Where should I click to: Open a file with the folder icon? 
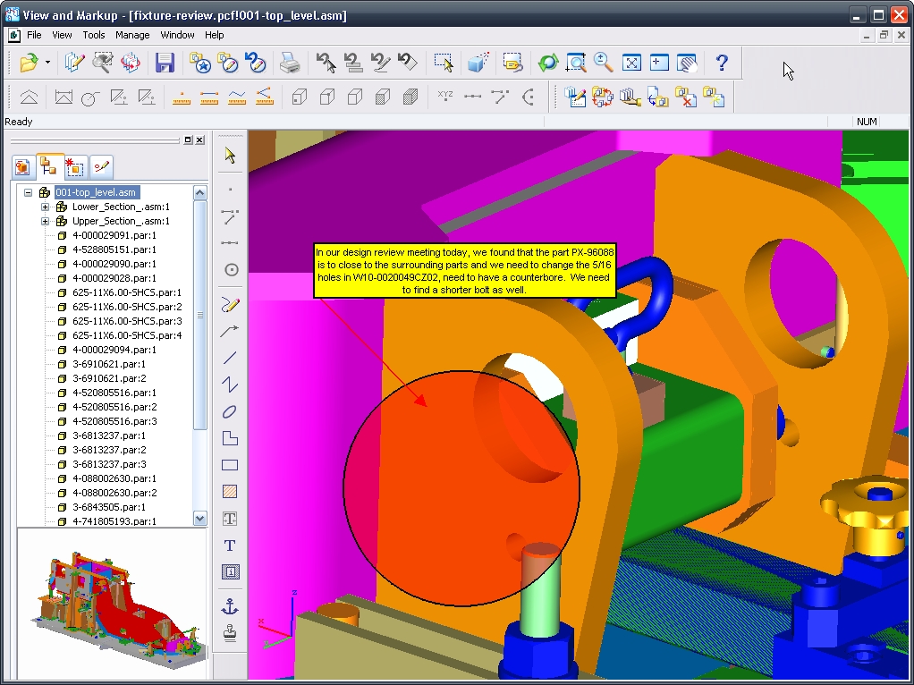[x=29, y=63]
